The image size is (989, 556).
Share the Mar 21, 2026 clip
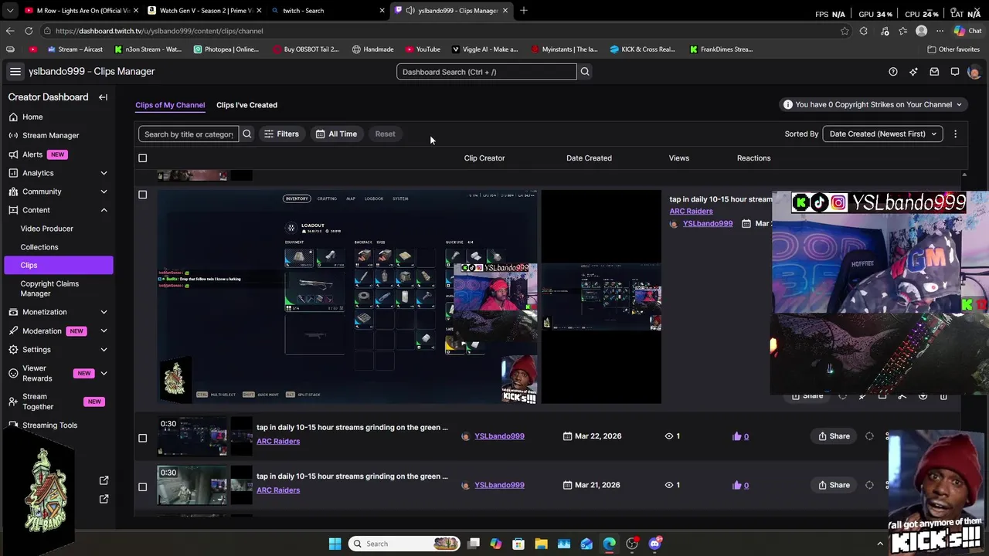834,485
